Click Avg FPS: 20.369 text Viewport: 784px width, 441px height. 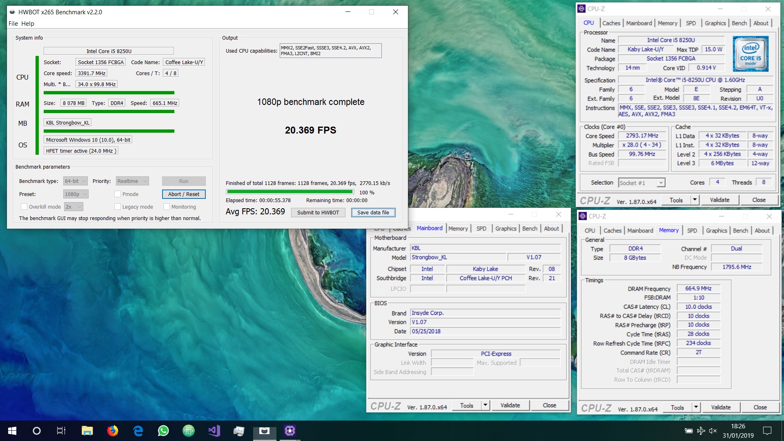point(255,212)
